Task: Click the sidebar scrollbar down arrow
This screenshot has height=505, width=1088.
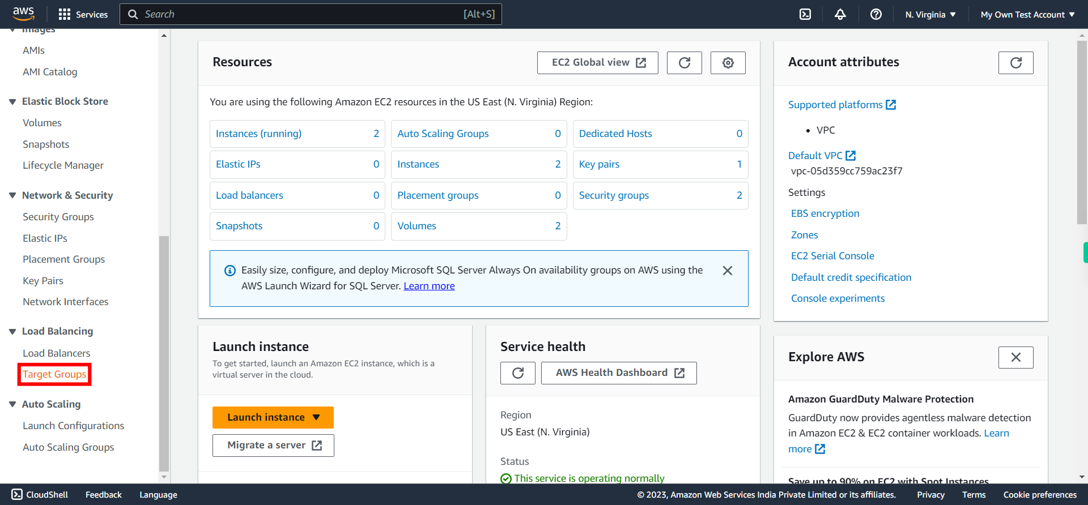Action: [164, 477]
